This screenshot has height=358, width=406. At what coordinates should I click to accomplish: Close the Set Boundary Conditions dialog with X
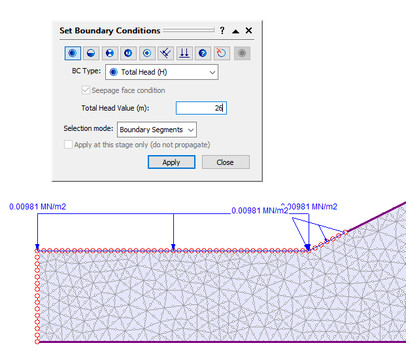click(x=248, y=31)
